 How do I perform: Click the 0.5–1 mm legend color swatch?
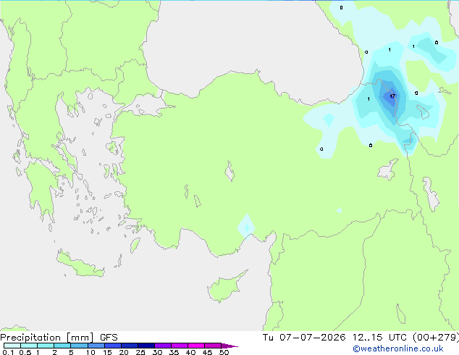29,346
